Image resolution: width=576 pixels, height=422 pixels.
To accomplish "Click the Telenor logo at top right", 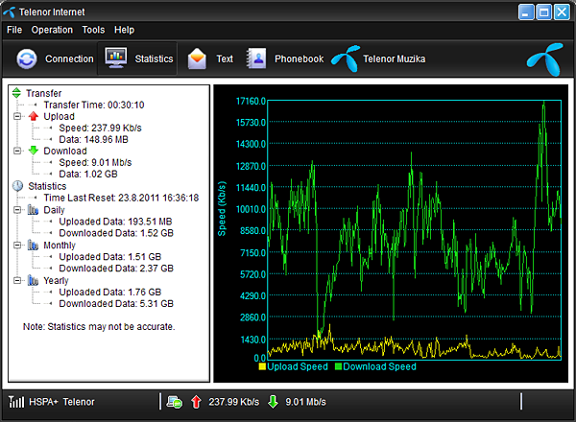I will pyautogui.click(x=541, y=59).
